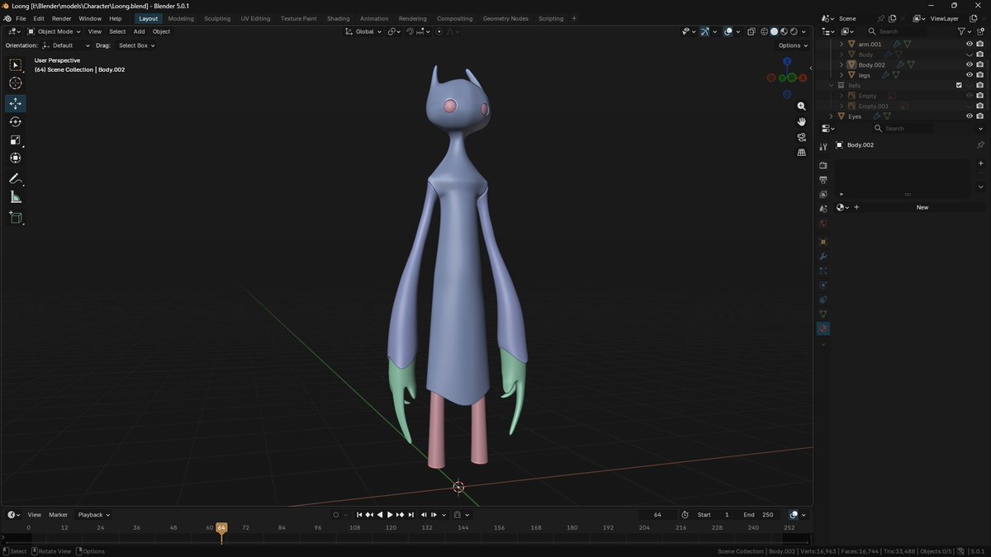Open the Material properties tab
Screen dimensions: 991x557
click(x=823, y=328)
